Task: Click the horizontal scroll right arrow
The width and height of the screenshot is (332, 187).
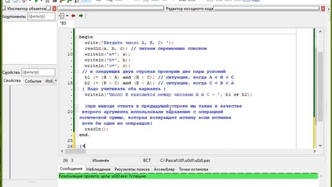Action: pos(314,151)
